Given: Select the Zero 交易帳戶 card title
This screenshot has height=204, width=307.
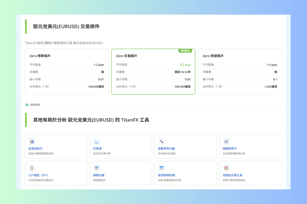Looking at the screenshot, I should tap(127, 56).
